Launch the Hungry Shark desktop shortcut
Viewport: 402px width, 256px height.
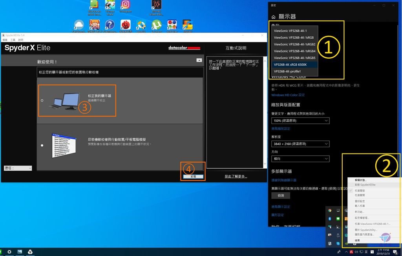click(x=110, y=8)
